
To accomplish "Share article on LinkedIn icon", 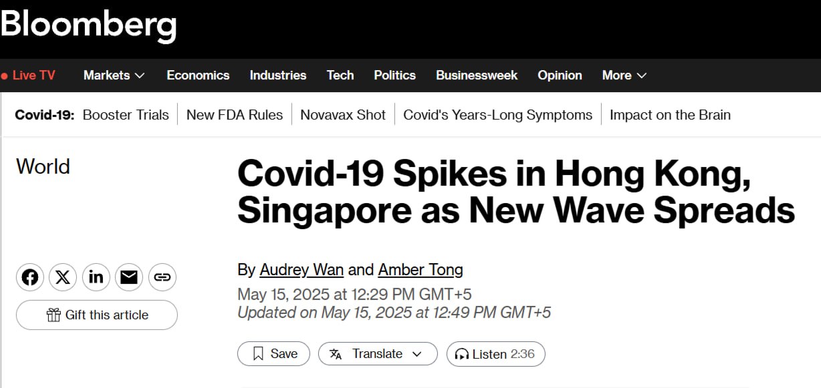I will pos(96,277).
